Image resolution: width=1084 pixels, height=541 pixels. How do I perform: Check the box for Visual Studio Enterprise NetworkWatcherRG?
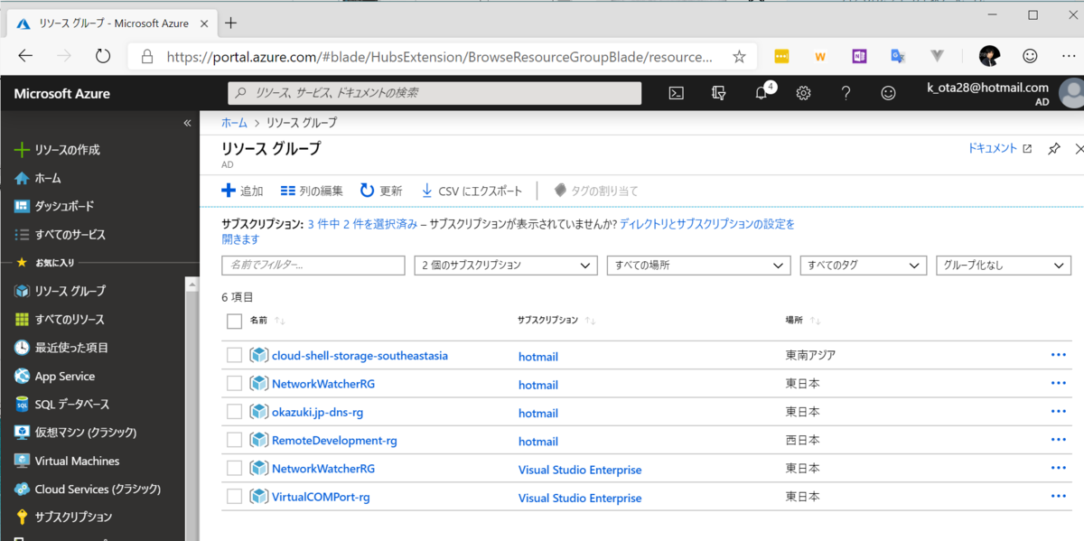coord(235,468)
